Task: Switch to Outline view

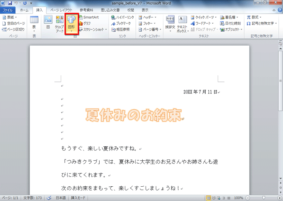Action: pyautogui.click(x=224, y=198)
